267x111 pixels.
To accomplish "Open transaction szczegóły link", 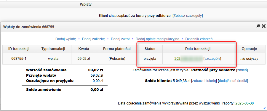I will point(212,59).
